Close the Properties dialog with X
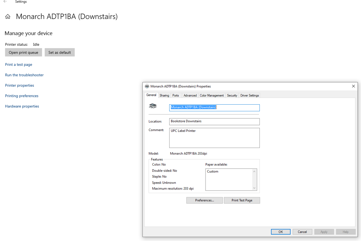The width and height of the screenshot is (361, 241). 353,86
